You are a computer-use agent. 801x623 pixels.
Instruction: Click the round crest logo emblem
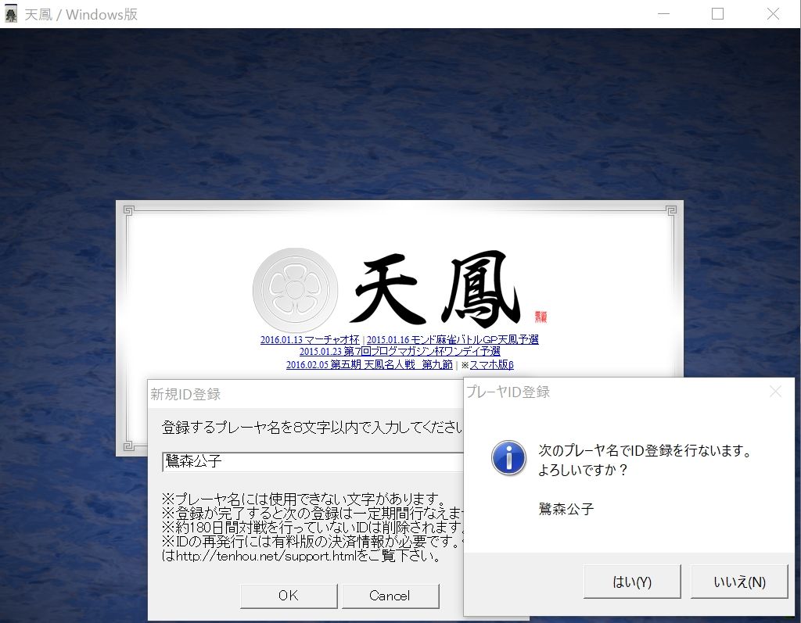pyautogui.click(x=295, y=290)
